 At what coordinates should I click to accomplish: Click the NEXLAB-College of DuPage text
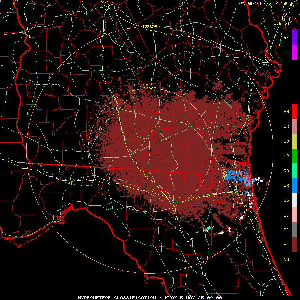(x=266, y=4)
